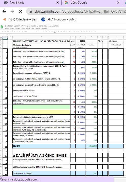Select the 12 880 Kč total cell
The width and height of the screenshot is (126, 182).
coord(91,146)
